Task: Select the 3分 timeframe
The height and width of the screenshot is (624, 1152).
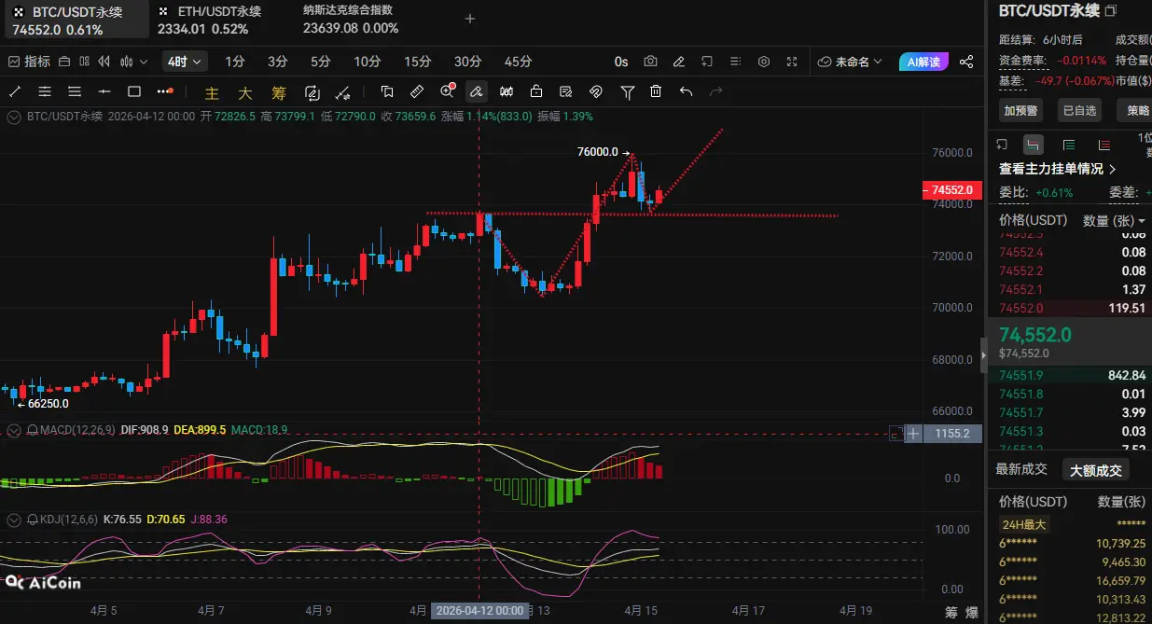Action: click(278, 62)
